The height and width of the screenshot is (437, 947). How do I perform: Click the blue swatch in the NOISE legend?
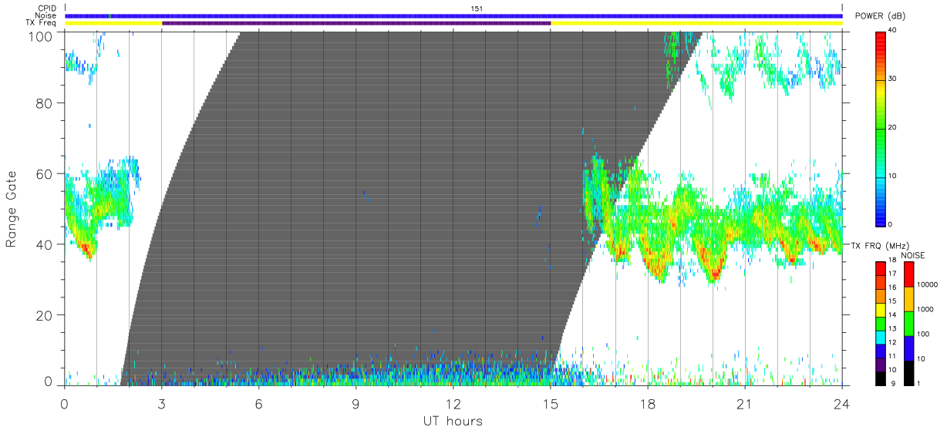908,348
